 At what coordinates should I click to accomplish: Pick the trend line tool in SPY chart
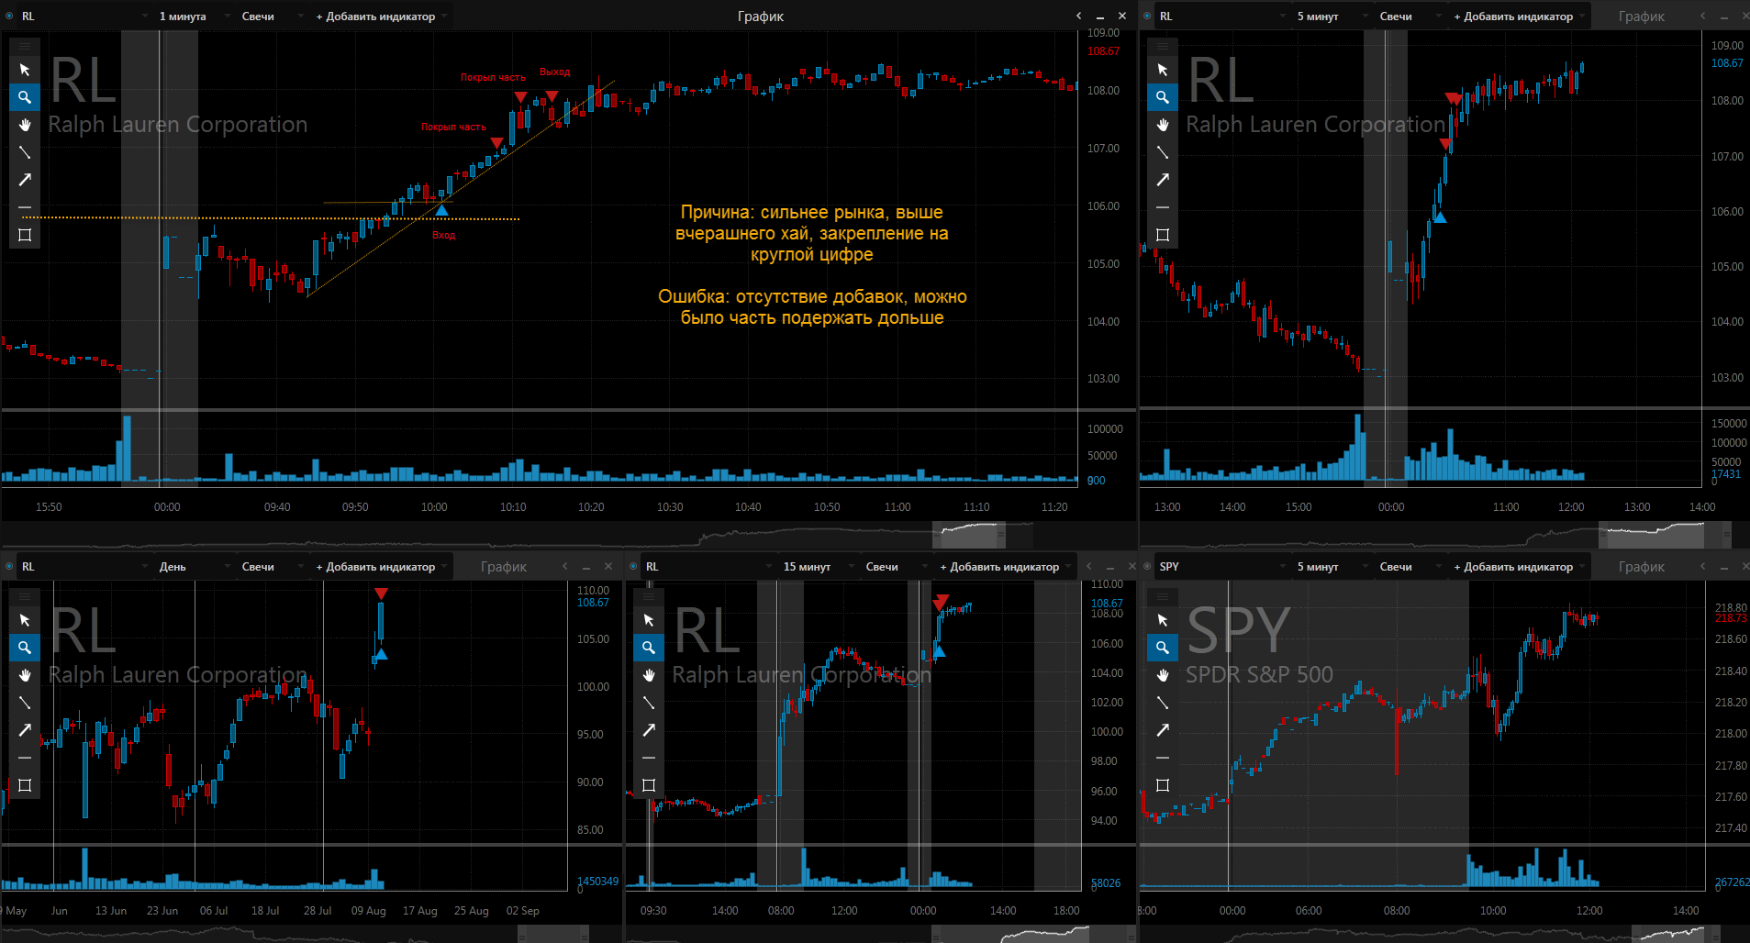[1163, 703]
